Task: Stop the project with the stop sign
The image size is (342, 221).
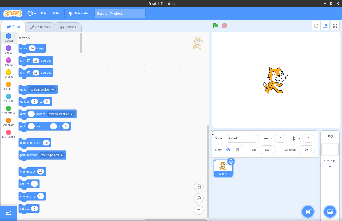Action: pos(224,25)
